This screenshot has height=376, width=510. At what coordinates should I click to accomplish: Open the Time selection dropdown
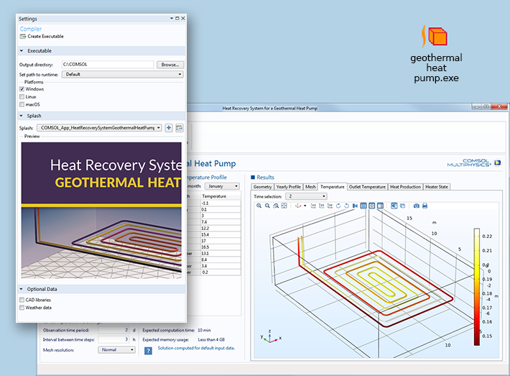pyautogui.click(x=307, y=196)
